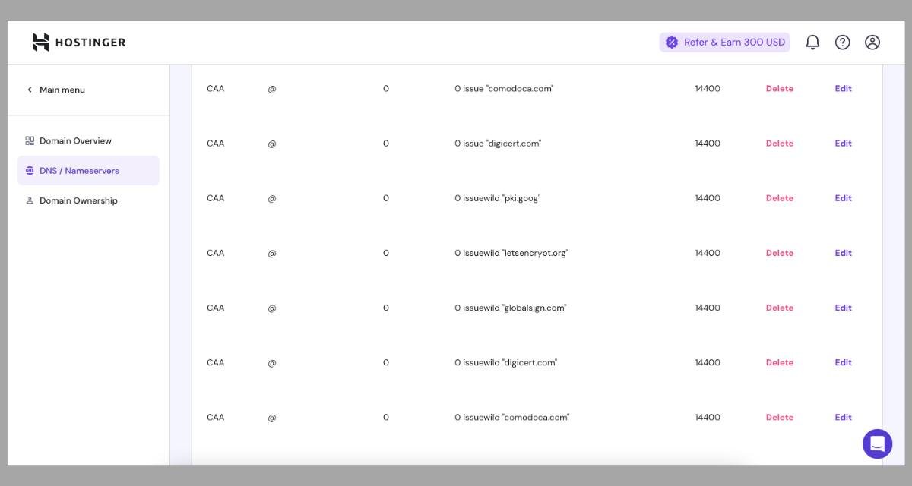Delete the issuewild "letsencrypt.org" record
This screenshot has height=486, width=912.
(779, 253)
